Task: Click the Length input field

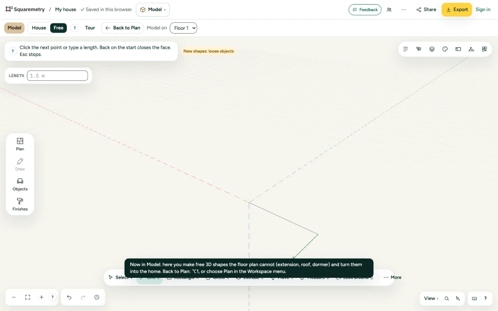Action: coord(57,75)
